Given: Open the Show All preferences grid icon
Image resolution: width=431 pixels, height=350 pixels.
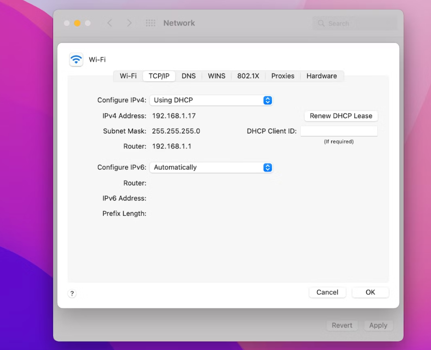Looking at the screenshot, I should [151, 23].
